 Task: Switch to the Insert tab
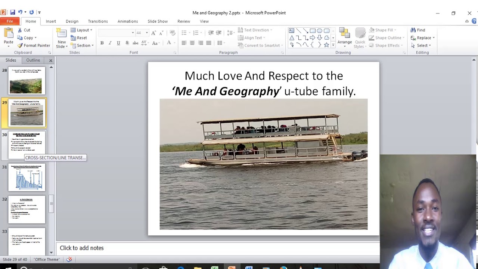tap(51, 21)
